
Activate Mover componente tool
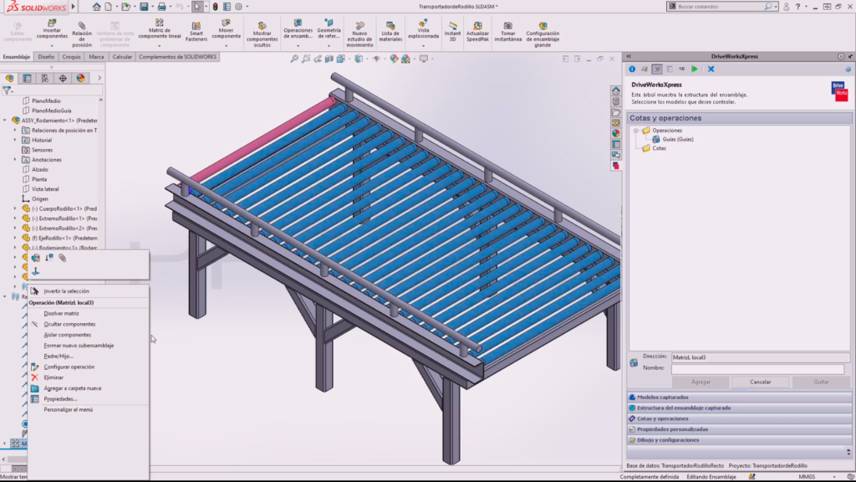(x=226, y=29)
